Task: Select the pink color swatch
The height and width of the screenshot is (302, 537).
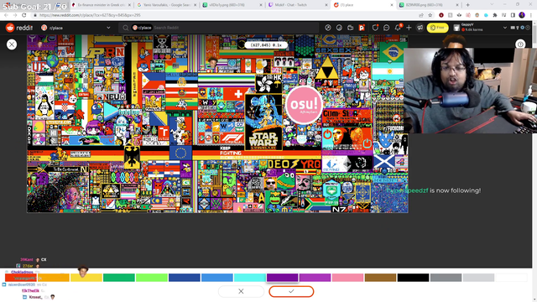Action: 347,278
